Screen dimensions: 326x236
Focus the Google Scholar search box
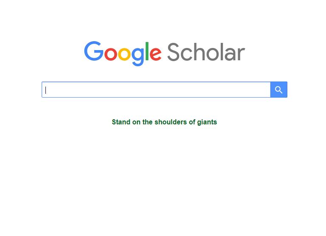pos(156,90)
